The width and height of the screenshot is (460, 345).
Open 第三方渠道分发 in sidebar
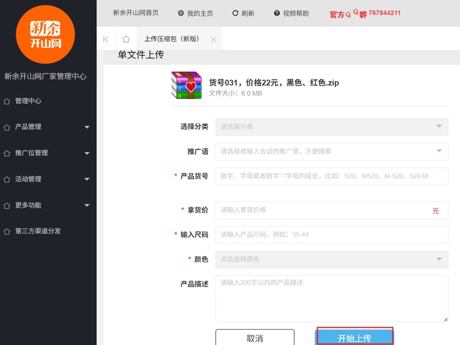[x=37, y=231]
